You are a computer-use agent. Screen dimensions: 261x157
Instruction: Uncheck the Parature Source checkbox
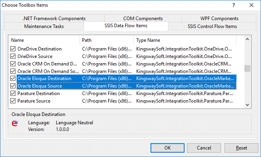[x=13, y=101]
